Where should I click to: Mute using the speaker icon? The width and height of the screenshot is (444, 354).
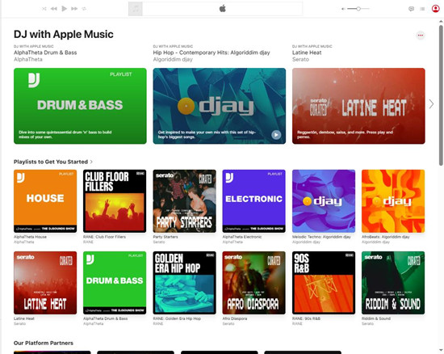click(343, 9)
